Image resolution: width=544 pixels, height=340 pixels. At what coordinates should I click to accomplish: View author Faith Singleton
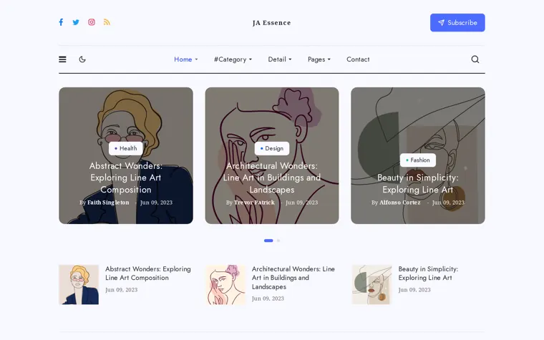(108, 203)
